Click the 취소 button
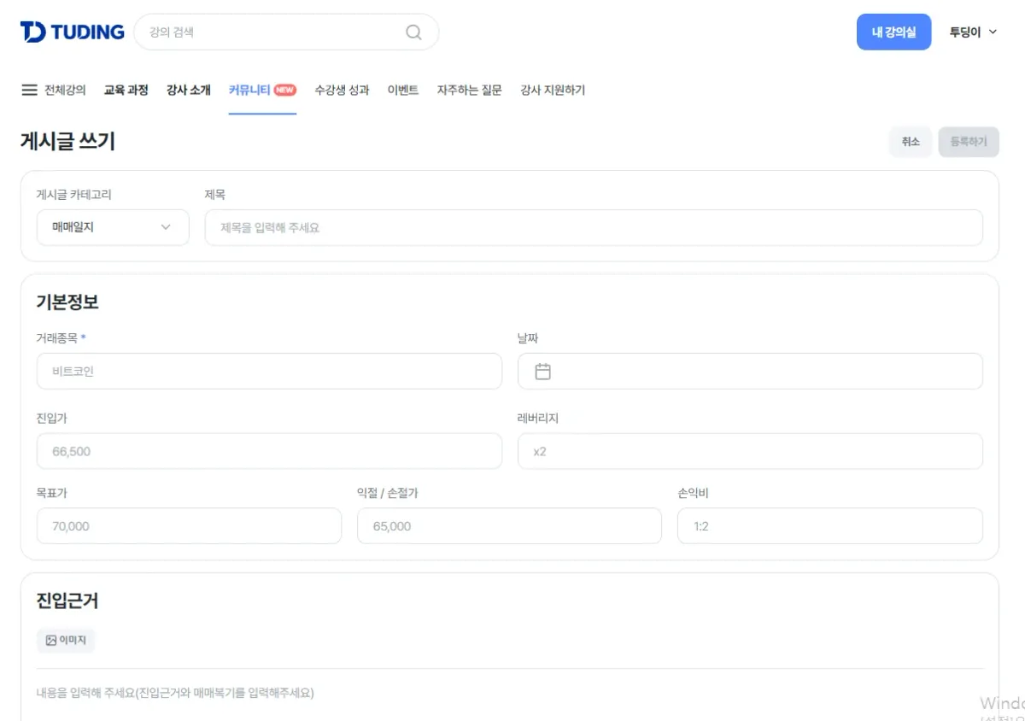Image resolution: width=1025 pixels, height=721 pixels. [911, 142]
